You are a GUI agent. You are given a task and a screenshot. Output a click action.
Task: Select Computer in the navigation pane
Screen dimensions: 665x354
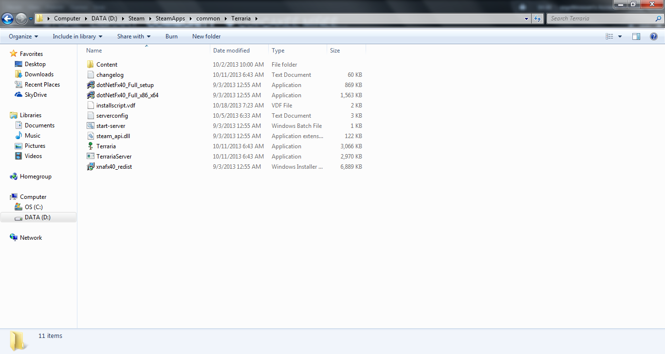(x=33, y=197)
